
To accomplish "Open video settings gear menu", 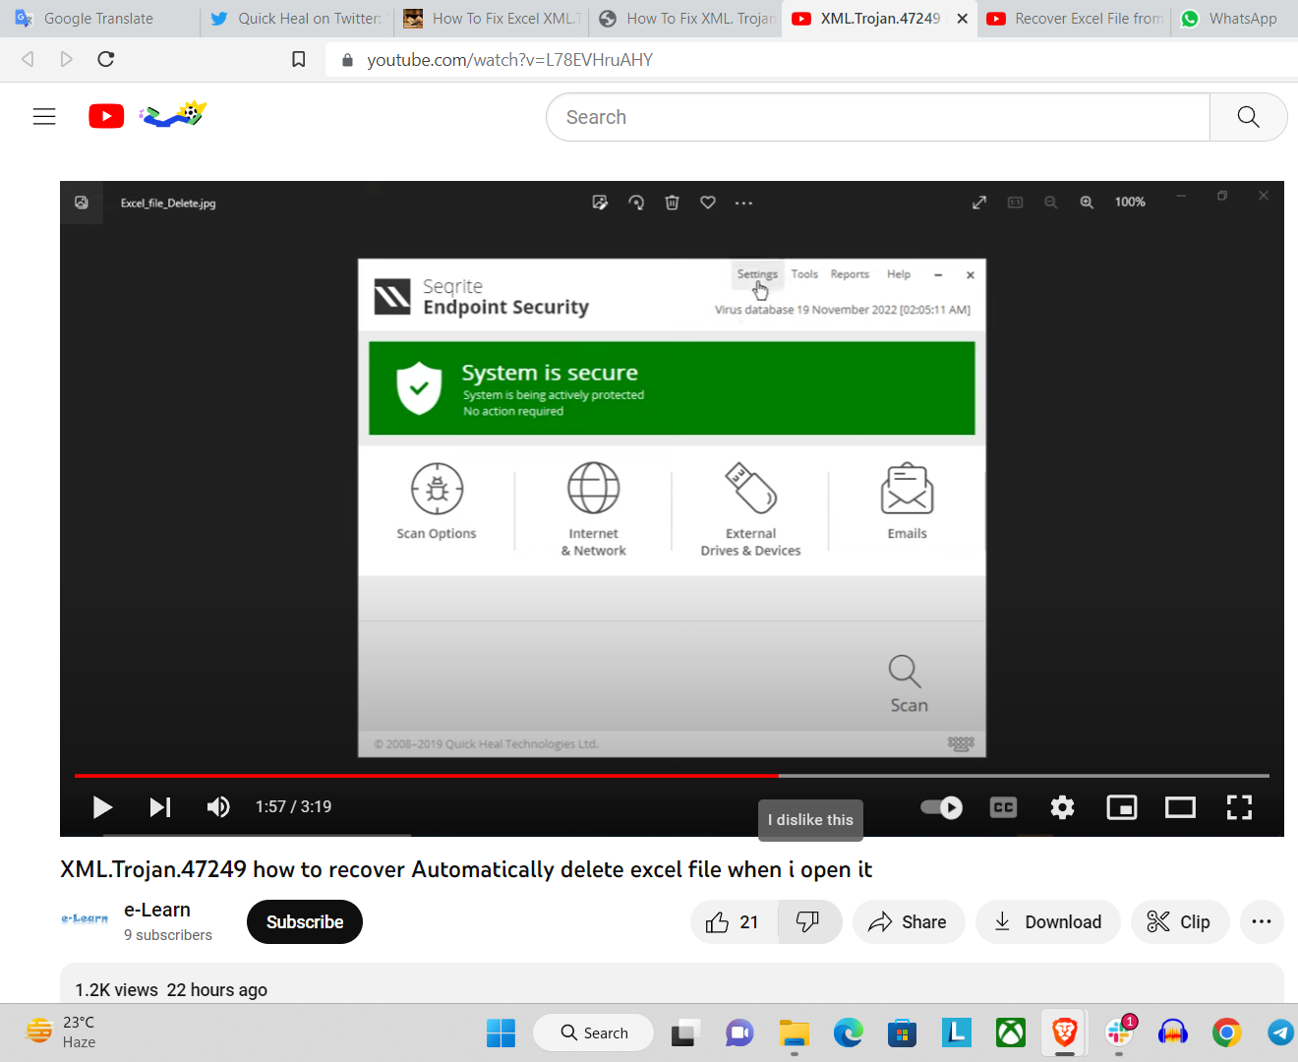I will pyautogui.click(x=1062, y=807).
